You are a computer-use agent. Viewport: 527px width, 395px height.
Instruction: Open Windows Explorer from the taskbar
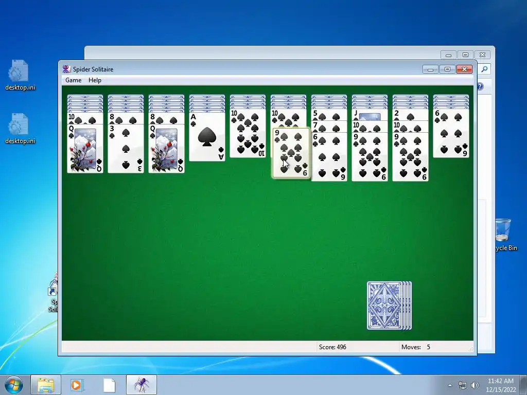pos(46,385)
